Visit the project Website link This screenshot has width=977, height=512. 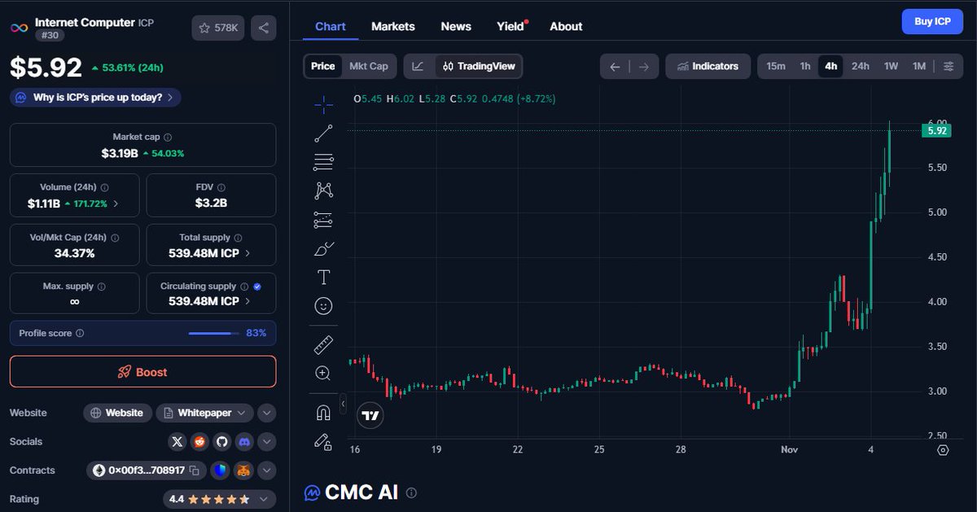[x=117, y=413]
